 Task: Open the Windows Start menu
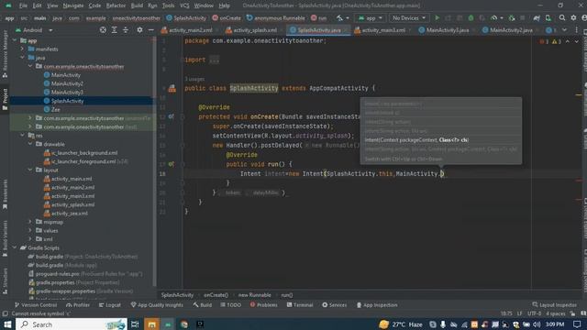7,324
